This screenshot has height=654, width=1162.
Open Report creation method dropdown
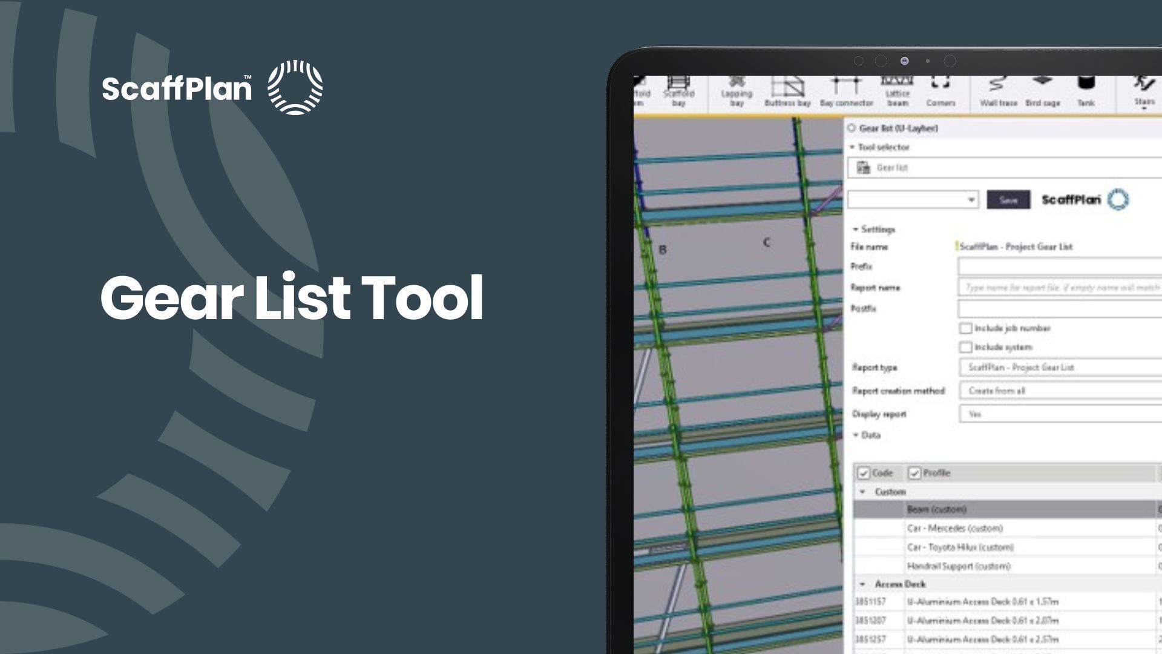pyautogui.click(x=1060, y=391)
